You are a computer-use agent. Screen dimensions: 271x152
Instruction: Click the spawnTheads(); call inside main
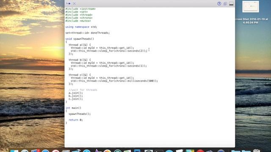(80, 114)
